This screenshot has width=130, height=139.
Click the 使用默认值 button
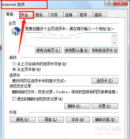click(77, 50)
